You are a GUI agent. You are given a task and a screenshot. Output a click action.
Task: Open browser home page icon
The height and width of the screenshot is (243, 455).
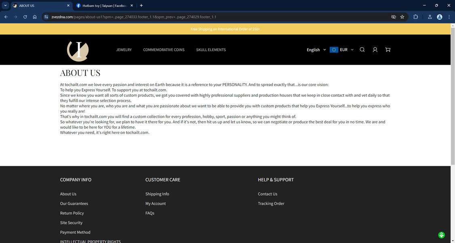(35, 17)
